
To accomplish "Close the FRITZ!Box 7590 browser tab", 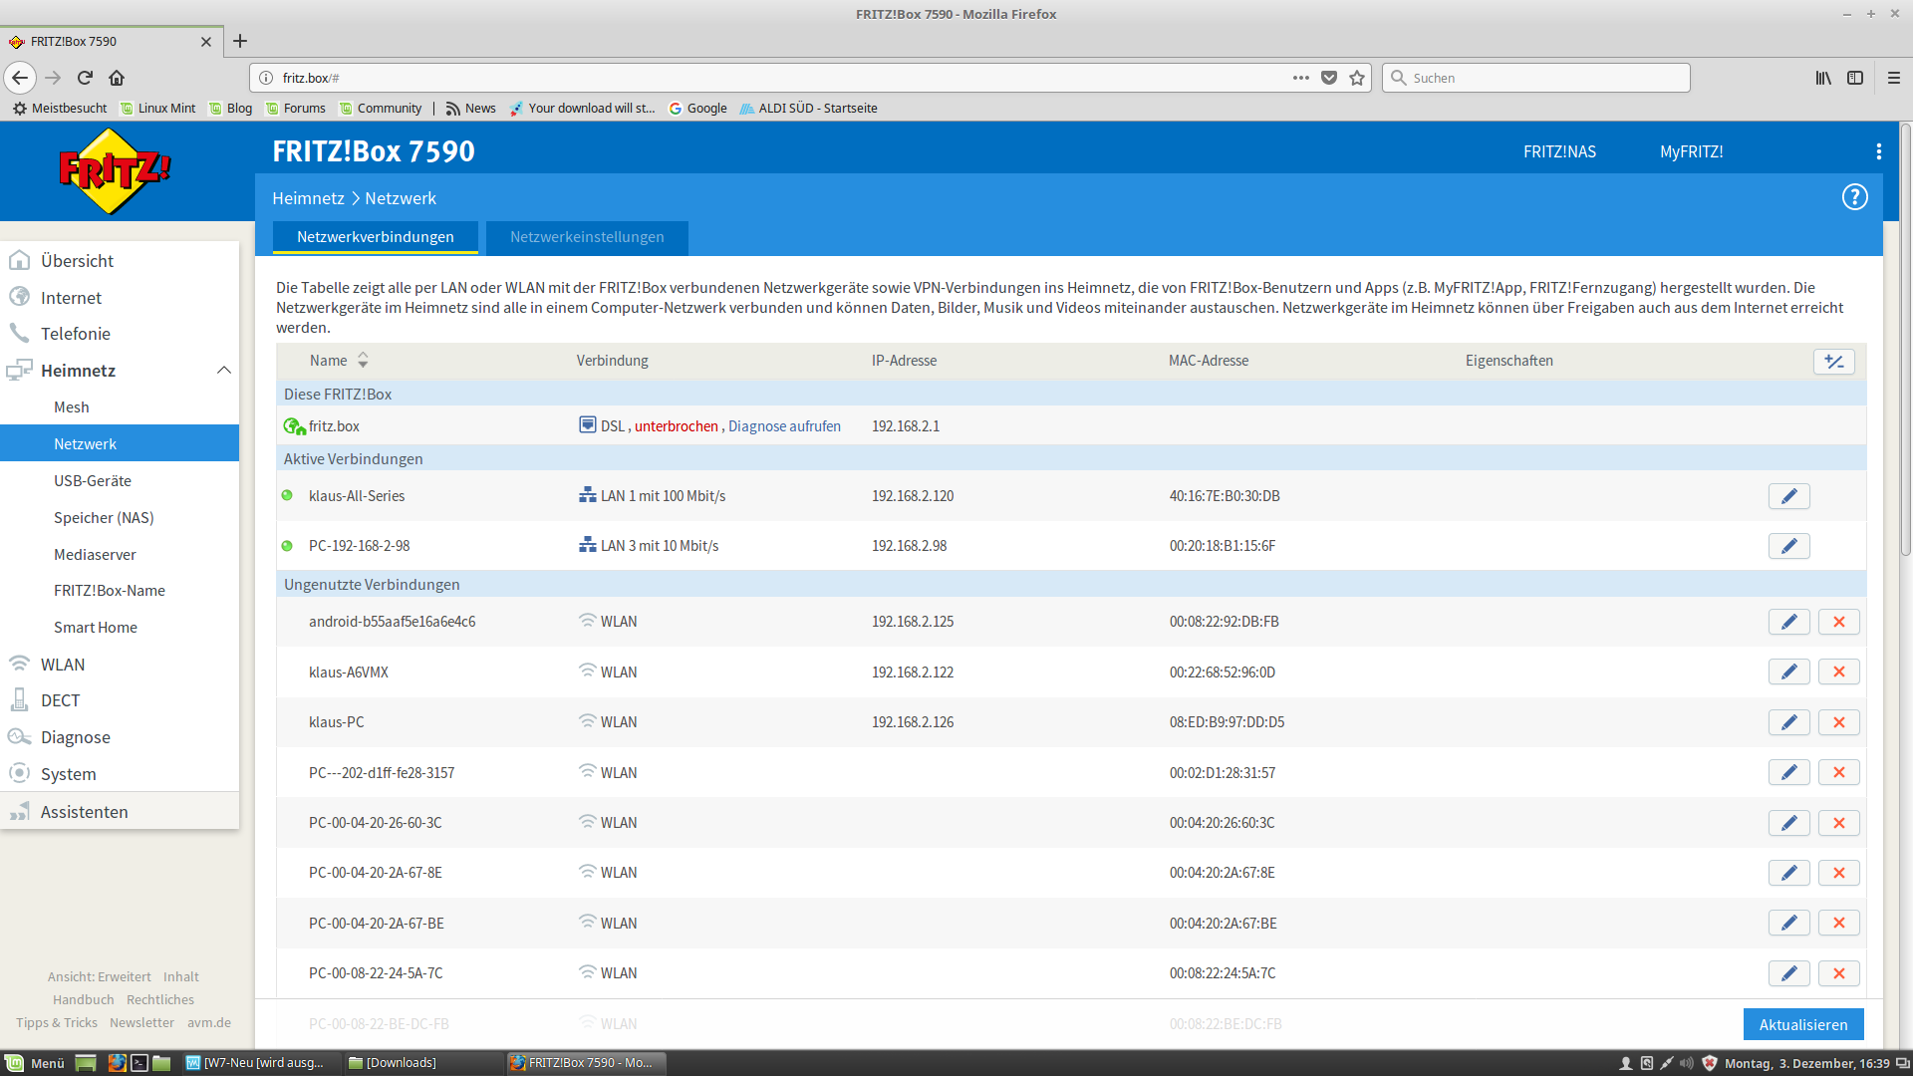I will tap(206, 41).
